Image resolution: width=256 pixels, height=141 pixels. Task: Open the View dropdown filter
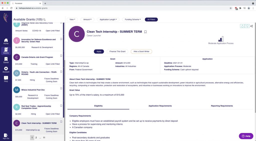click(x=72, y=19)
